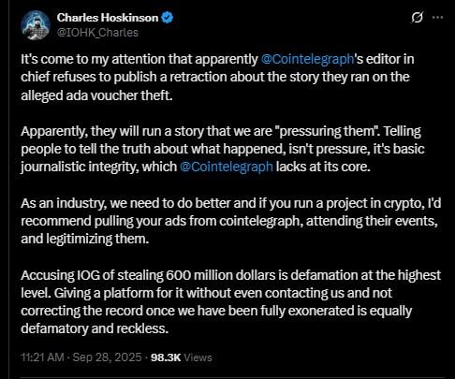Screen dimensions: 455x379
Task: Click the blue verified badge
Action: coord(168,18)
